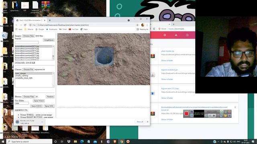This screenshot has height=144, width=257.
Task: Reload the Ybat page in Chrome
Action: 25,25
